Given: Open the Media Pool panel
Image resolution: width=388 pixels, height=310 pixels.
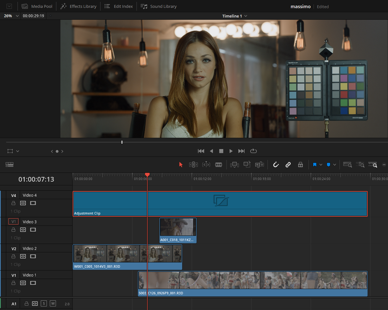Looking at the screenshot, I should [x=37, y=7].
